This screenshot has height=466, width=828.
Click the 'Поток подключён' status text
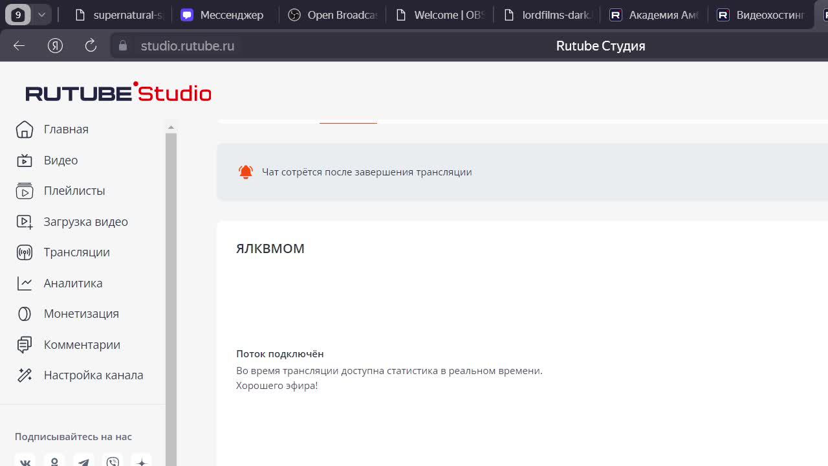click(x=280, y=354)
